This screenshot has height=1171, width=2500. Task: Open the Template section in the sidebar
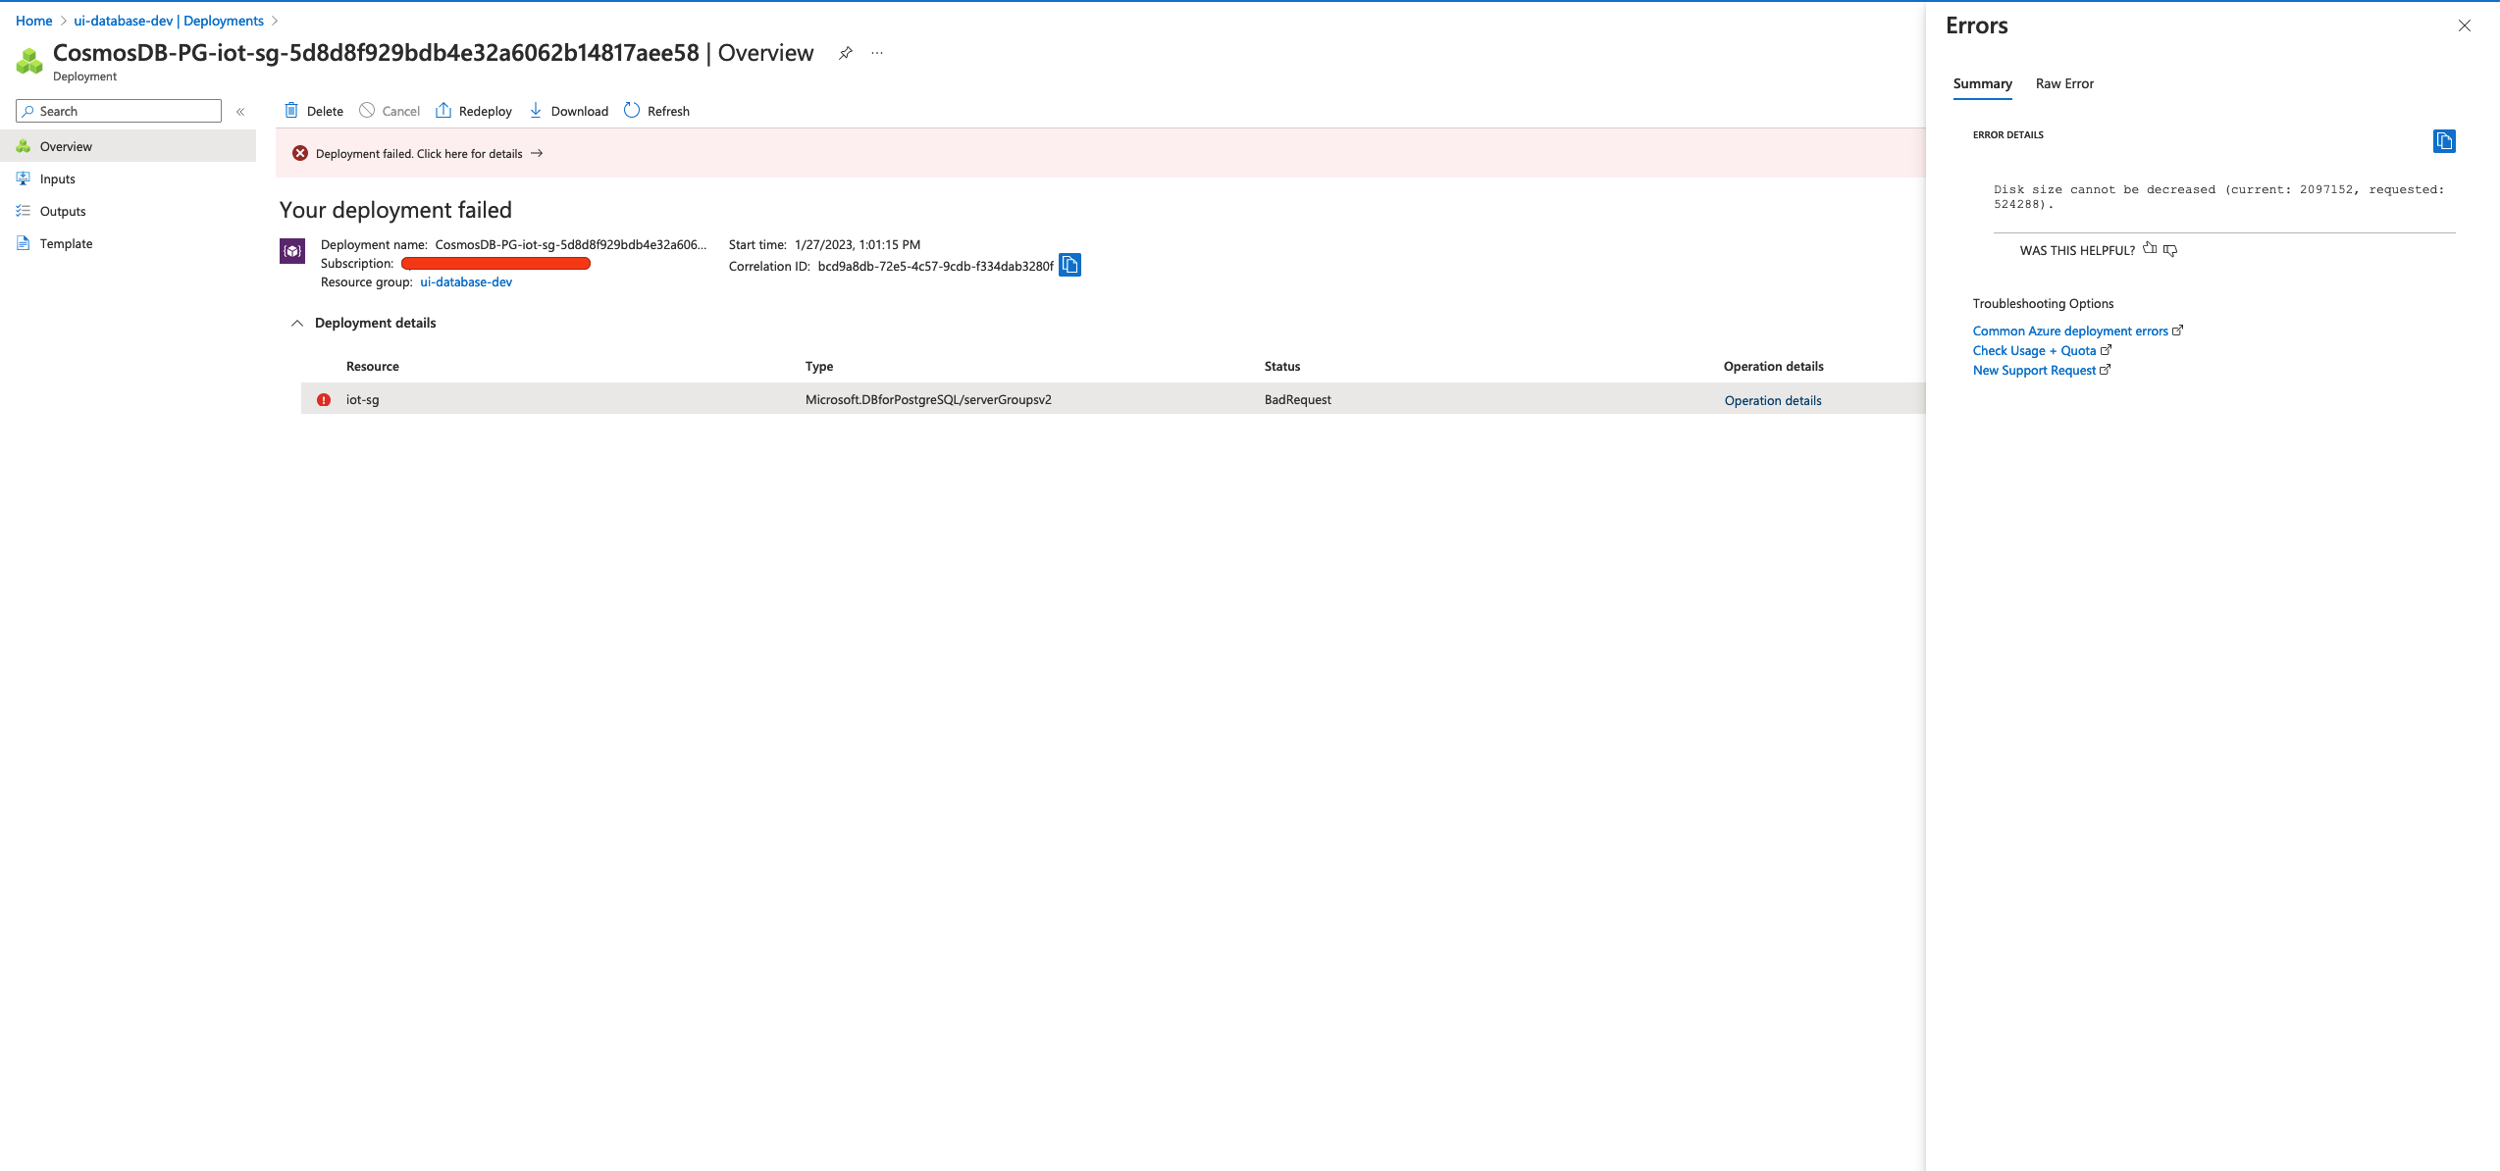(67, 243)
